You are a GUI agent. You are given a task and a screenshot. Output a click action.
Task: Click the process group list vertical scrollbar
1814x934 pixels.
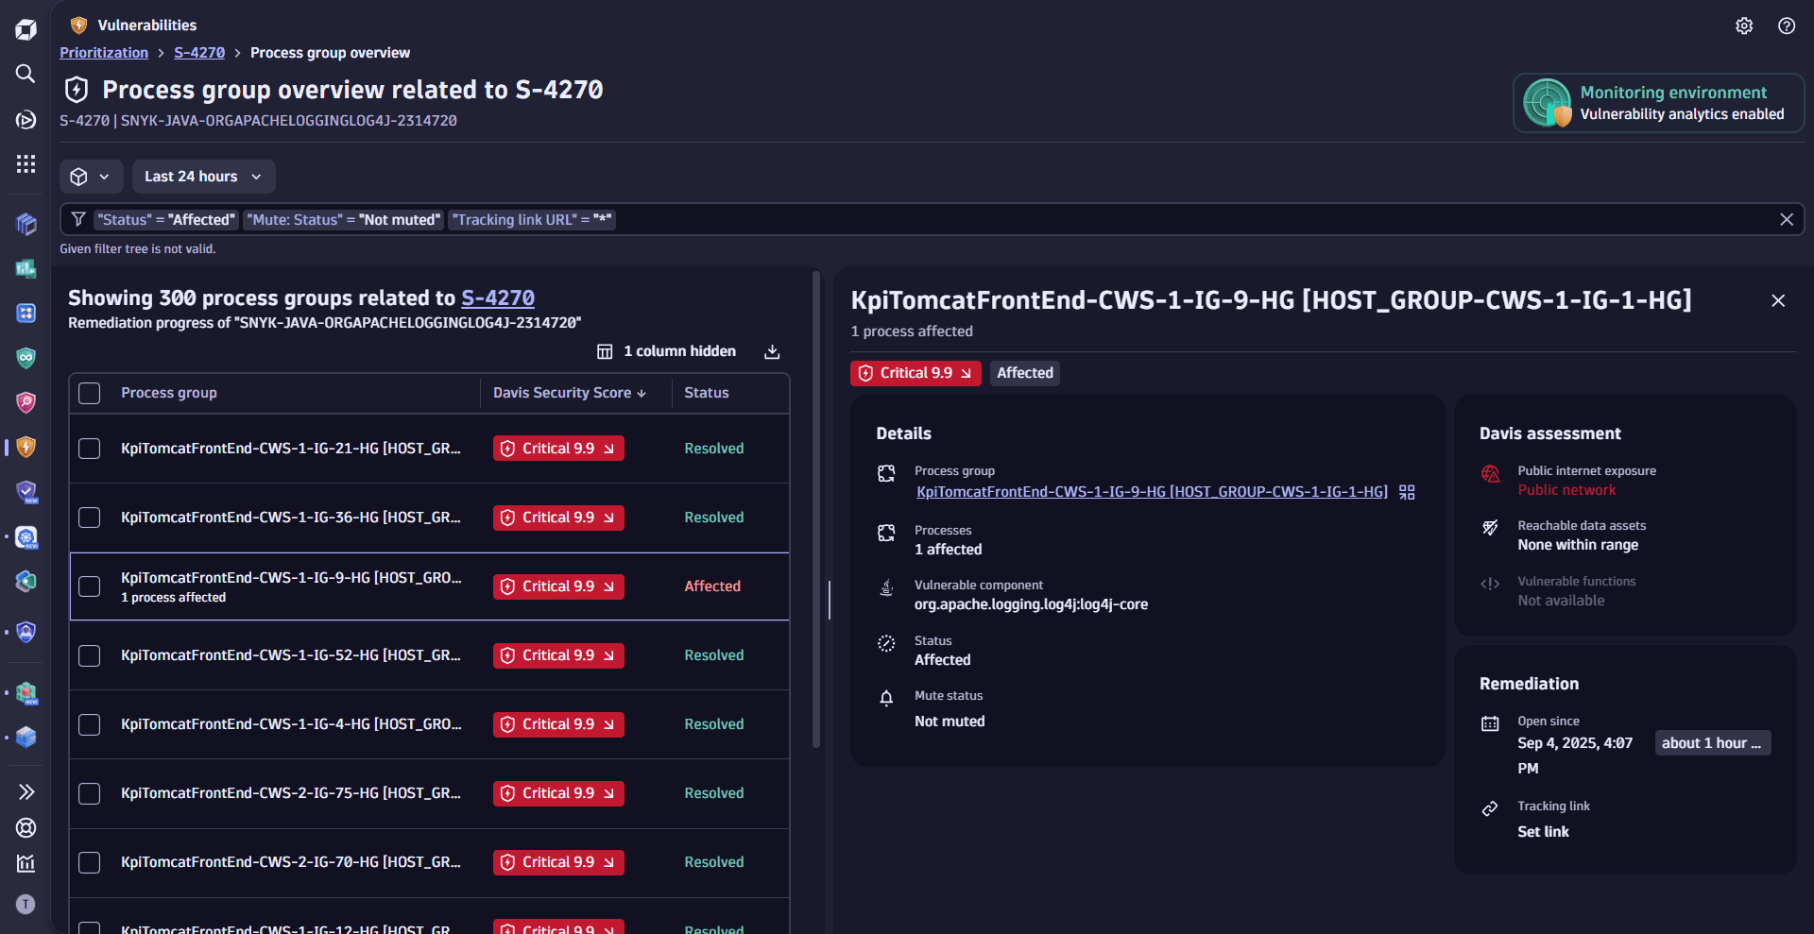pos(816,510)
